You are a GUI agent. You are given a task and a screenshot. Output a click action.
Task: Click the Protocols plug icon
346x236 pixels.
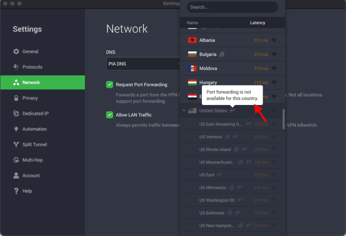(16, 67)
